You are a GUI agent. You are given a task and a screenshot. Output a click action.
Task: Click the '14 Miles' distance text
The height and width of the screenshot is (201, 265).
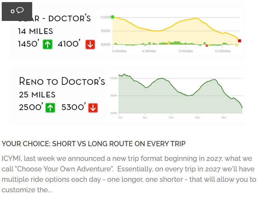click(x=35, y=31)
